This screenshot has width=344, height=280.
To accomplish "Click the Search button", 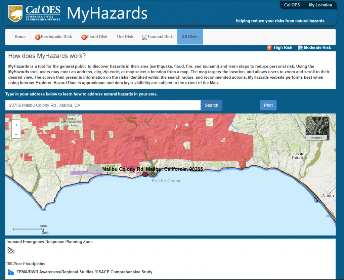I will click(212, 105).
